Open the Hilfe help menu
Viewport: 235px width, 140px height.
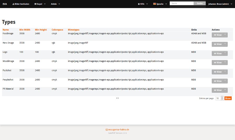point(141,4)
